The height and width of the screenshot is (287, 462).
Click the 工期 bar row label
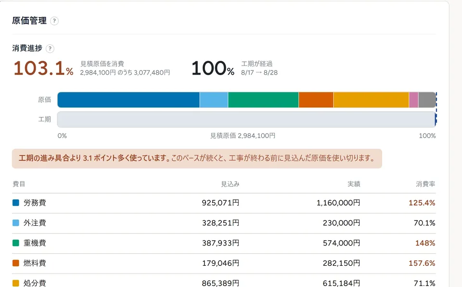[x=44, y=119]
